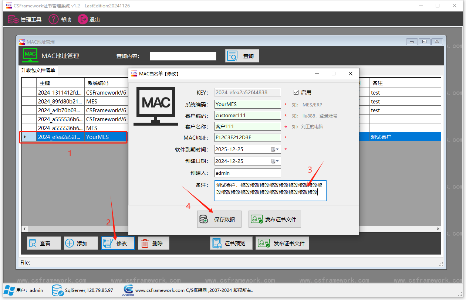Screen dimensions: 466x300
Task: Click the 客户名称 field containing 客户111
Action: [x=247, y=126]
